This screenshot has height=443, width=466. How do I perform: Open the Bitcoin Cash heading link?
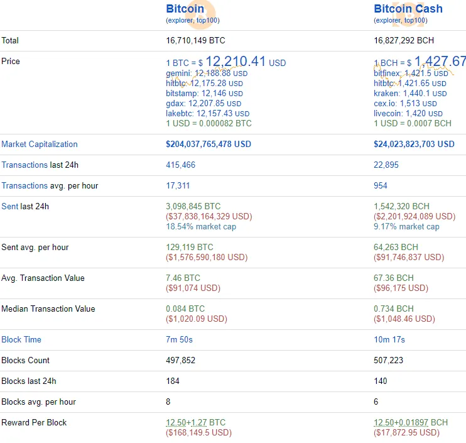(x=408, y=9)
